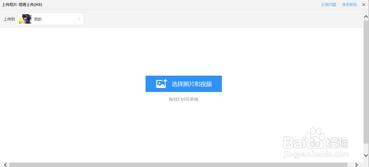
Task: Open the 反馈问题 feedback link
Action: point(328,4)
